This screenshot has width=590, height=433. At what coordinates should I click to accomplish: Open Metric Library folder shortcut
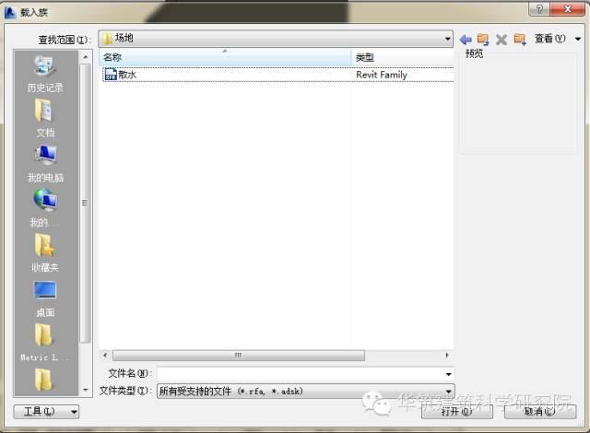pos(44,341)
